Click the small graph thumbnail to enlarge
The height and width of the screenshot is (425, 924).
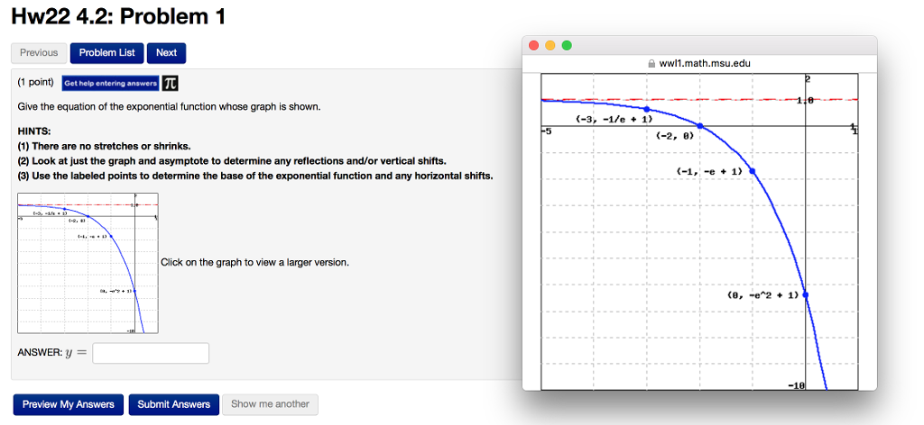coord(88,263)
